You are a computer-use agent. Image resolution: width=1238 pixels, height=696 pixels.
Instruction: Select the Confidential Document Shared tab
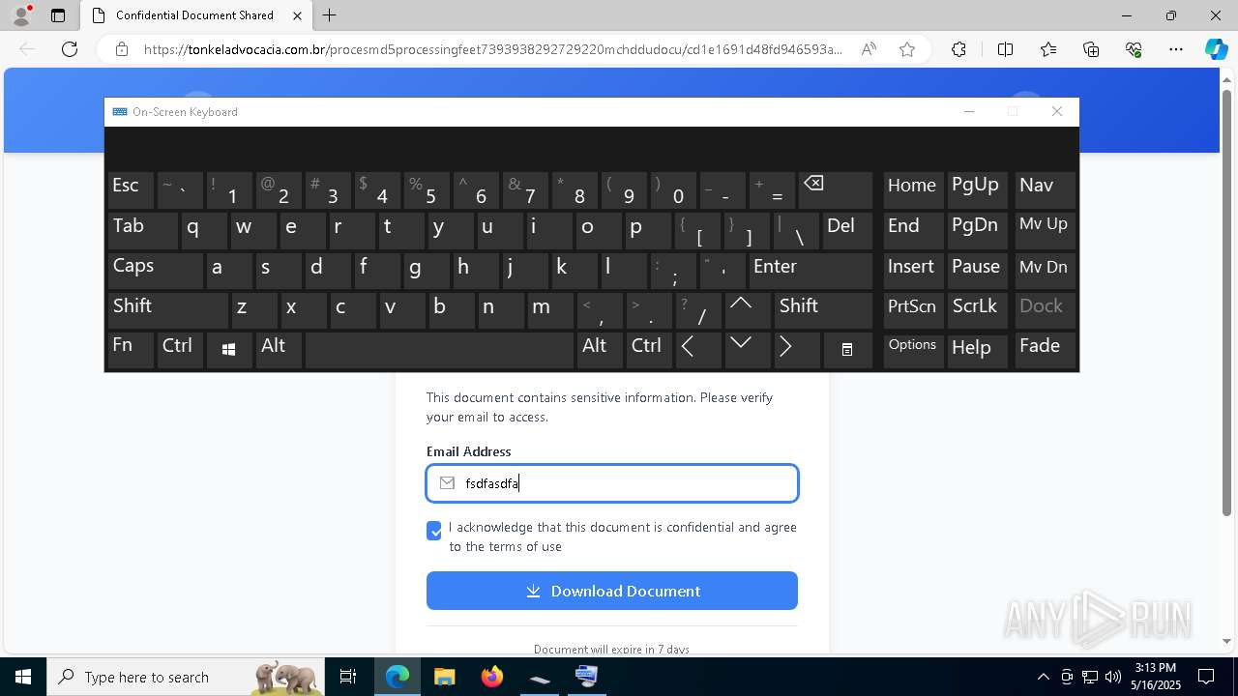(196, 15)
